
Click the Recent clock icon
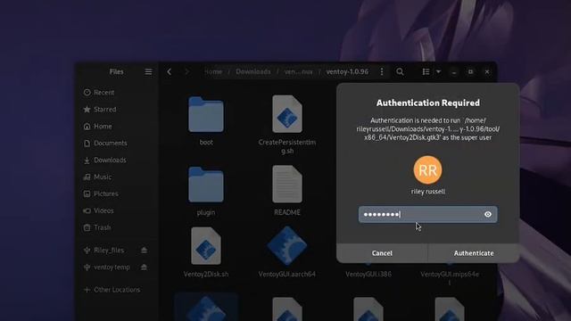[x=87, y=93]
